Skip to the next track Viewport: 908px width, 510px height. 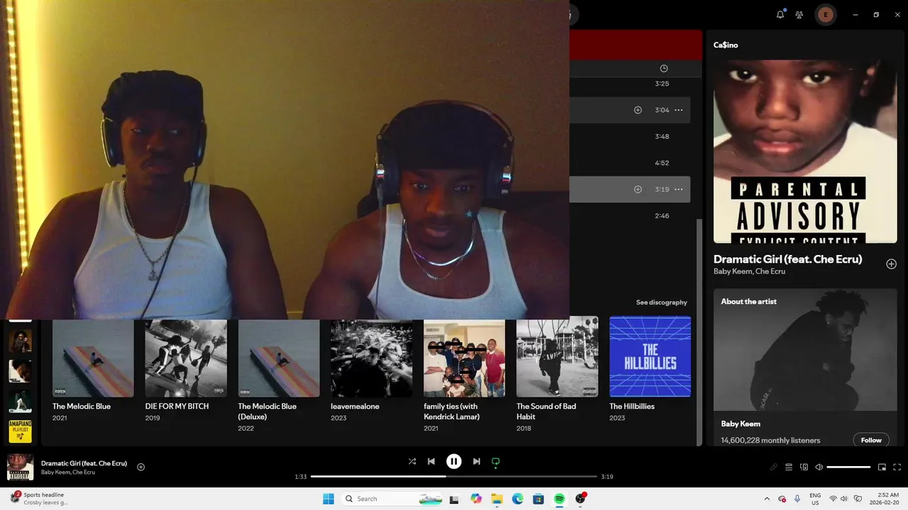click(477, 461)
